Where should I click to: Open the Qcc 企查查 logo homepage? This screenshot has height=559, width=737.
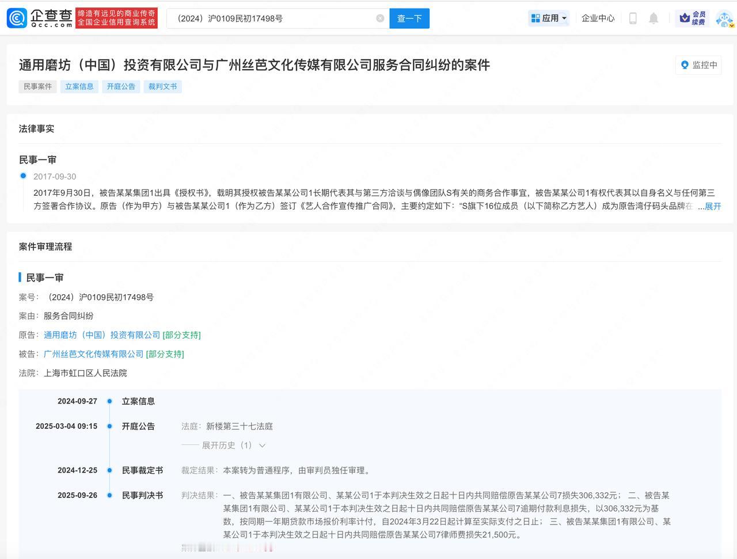(40, 18)
